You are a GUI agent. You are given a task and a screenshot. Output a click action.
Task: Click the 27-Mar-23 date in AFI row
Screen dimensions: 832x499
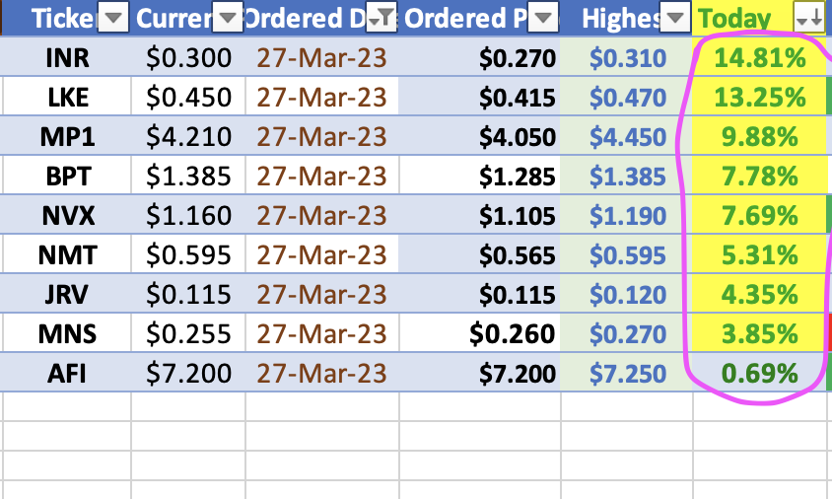tap(322, 373)
